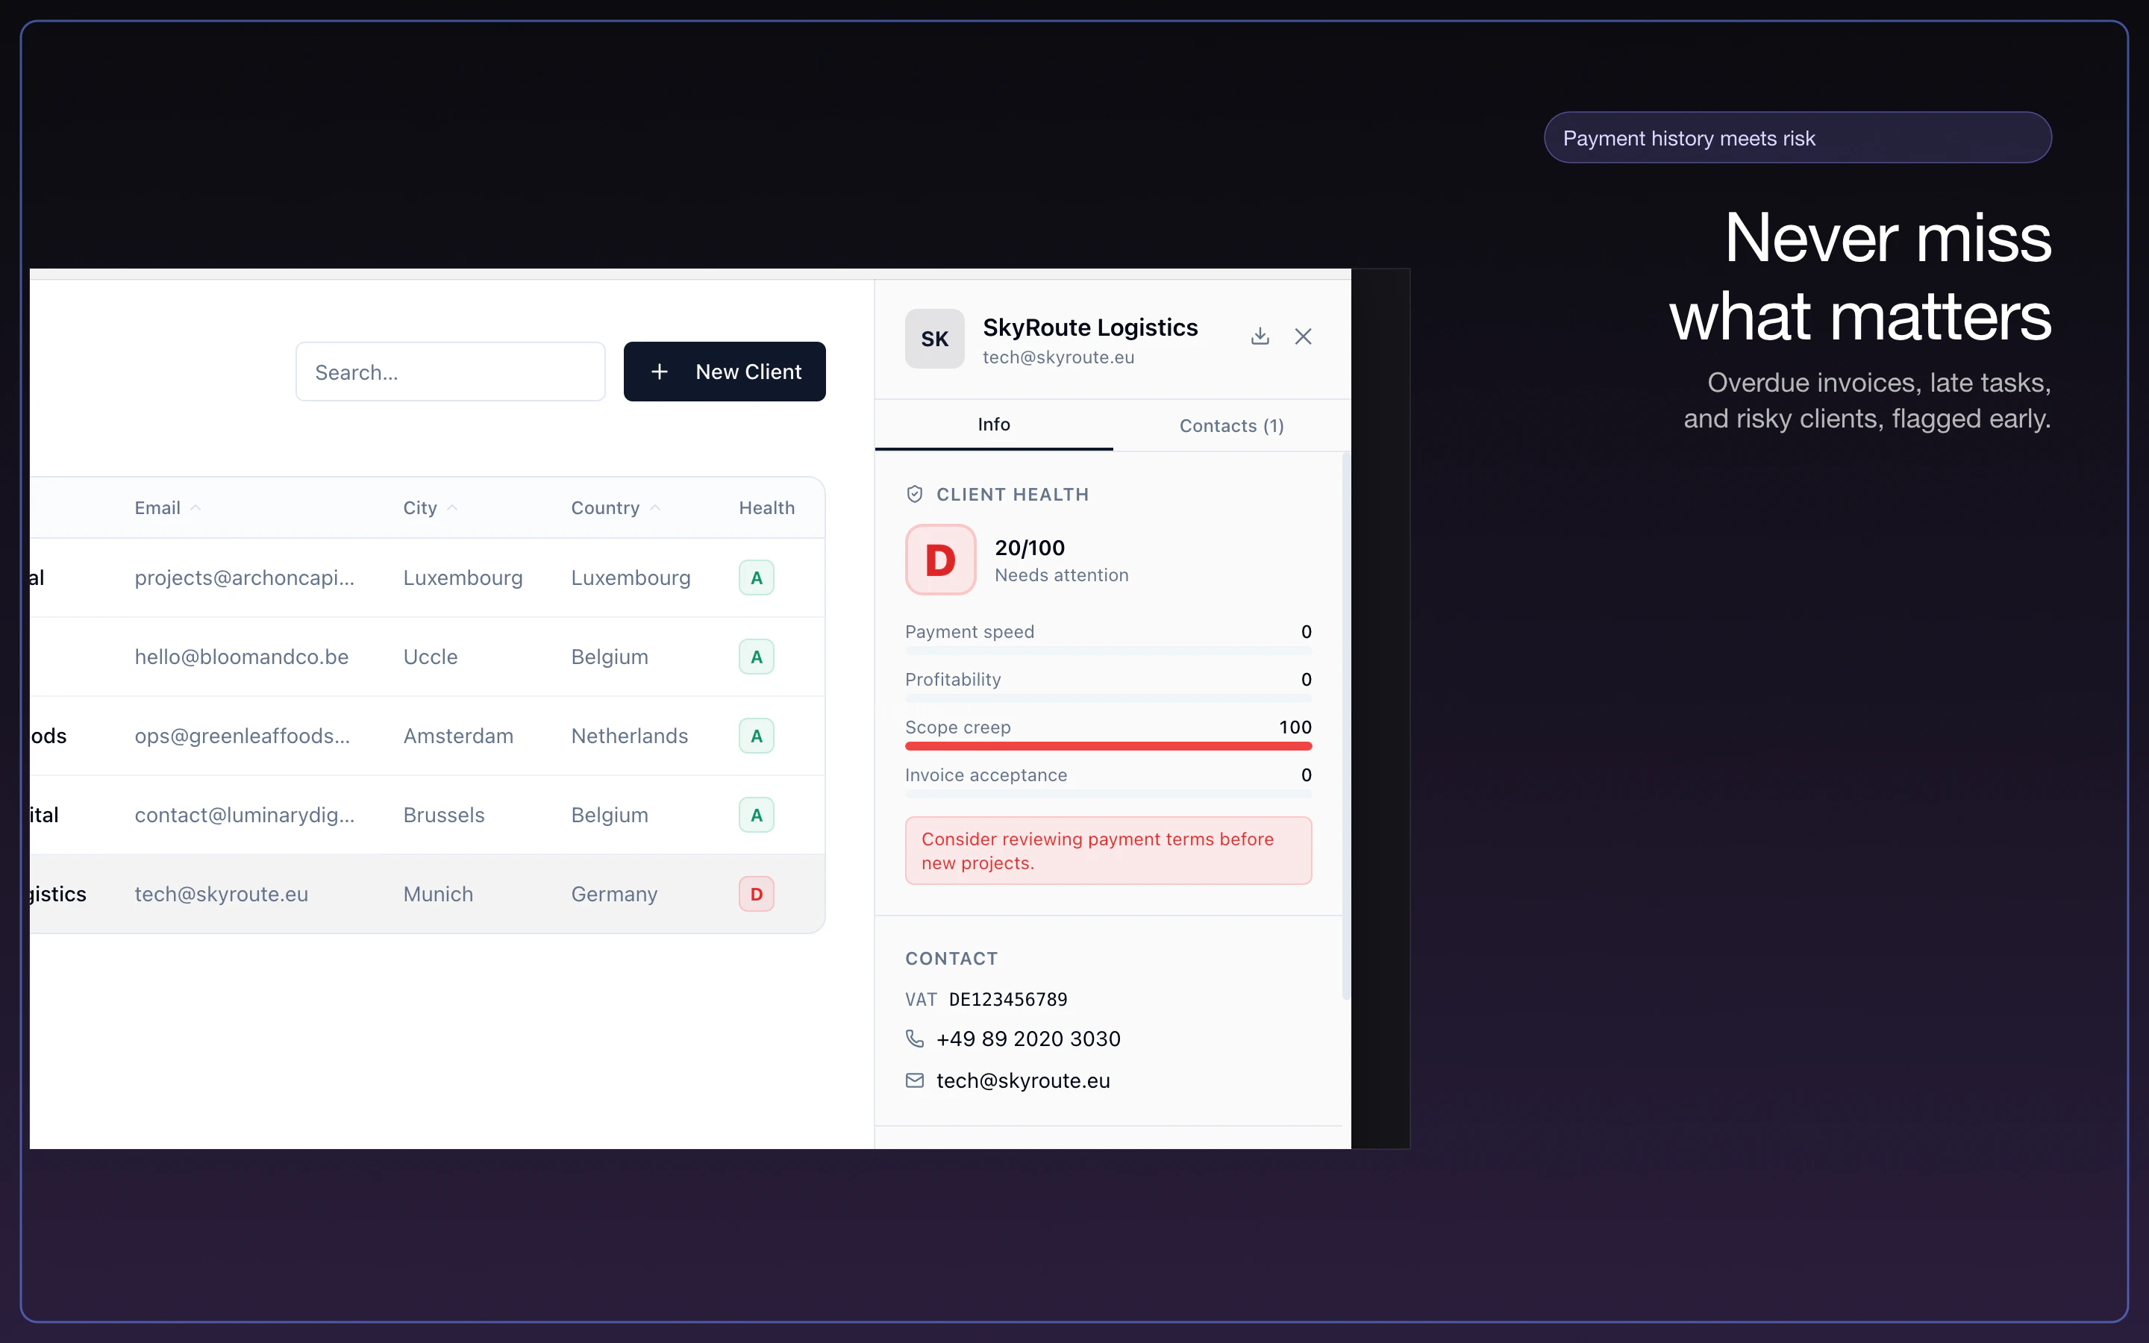Click tech@skyroute.eu in Contact section
This screenshot has height=1343, width=2149.
click(1023, 1080)
